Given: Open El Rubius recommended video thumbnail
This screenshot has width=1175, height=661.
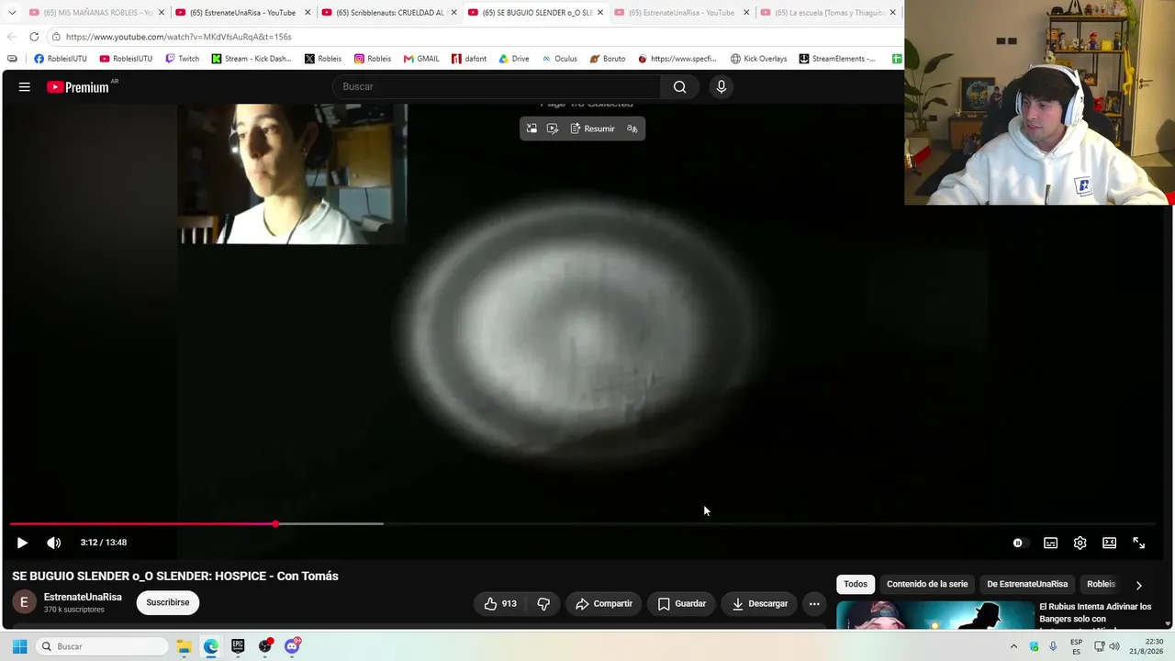Looking at the screenshot, I should coord(934,615).
